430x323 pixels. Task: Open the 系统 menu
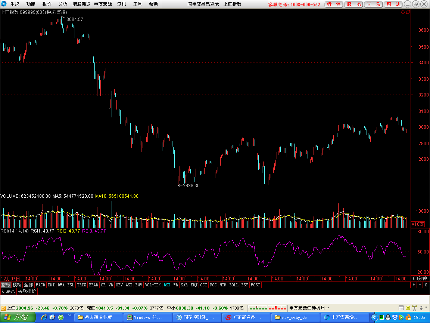(x=15, y=4)
